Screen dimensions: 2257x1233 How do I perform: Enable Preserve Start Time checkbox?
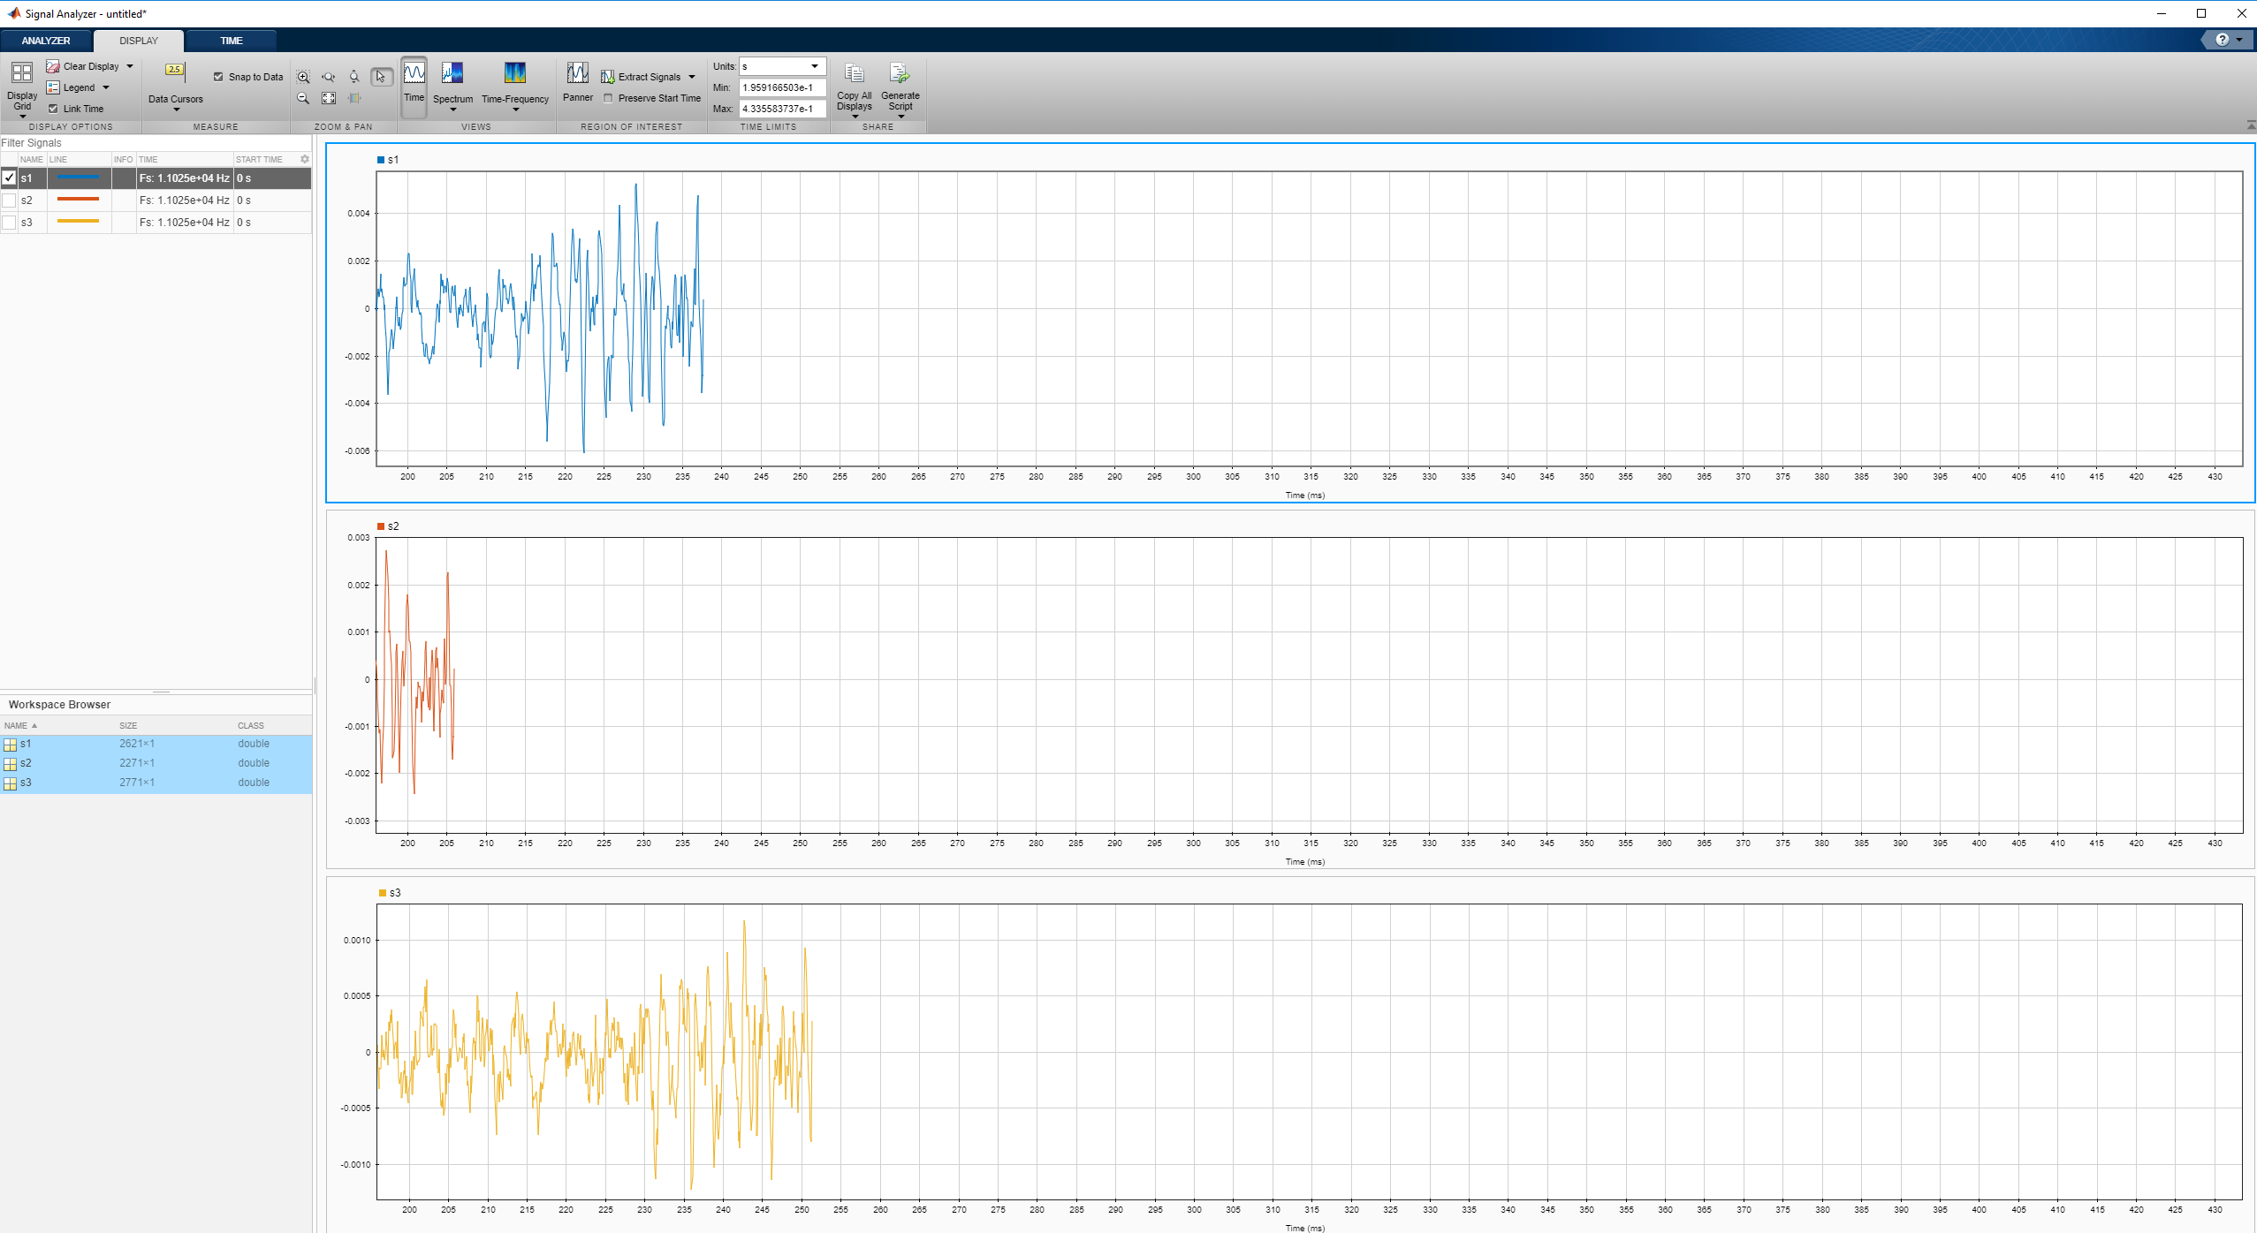click(x=608, y=98)
